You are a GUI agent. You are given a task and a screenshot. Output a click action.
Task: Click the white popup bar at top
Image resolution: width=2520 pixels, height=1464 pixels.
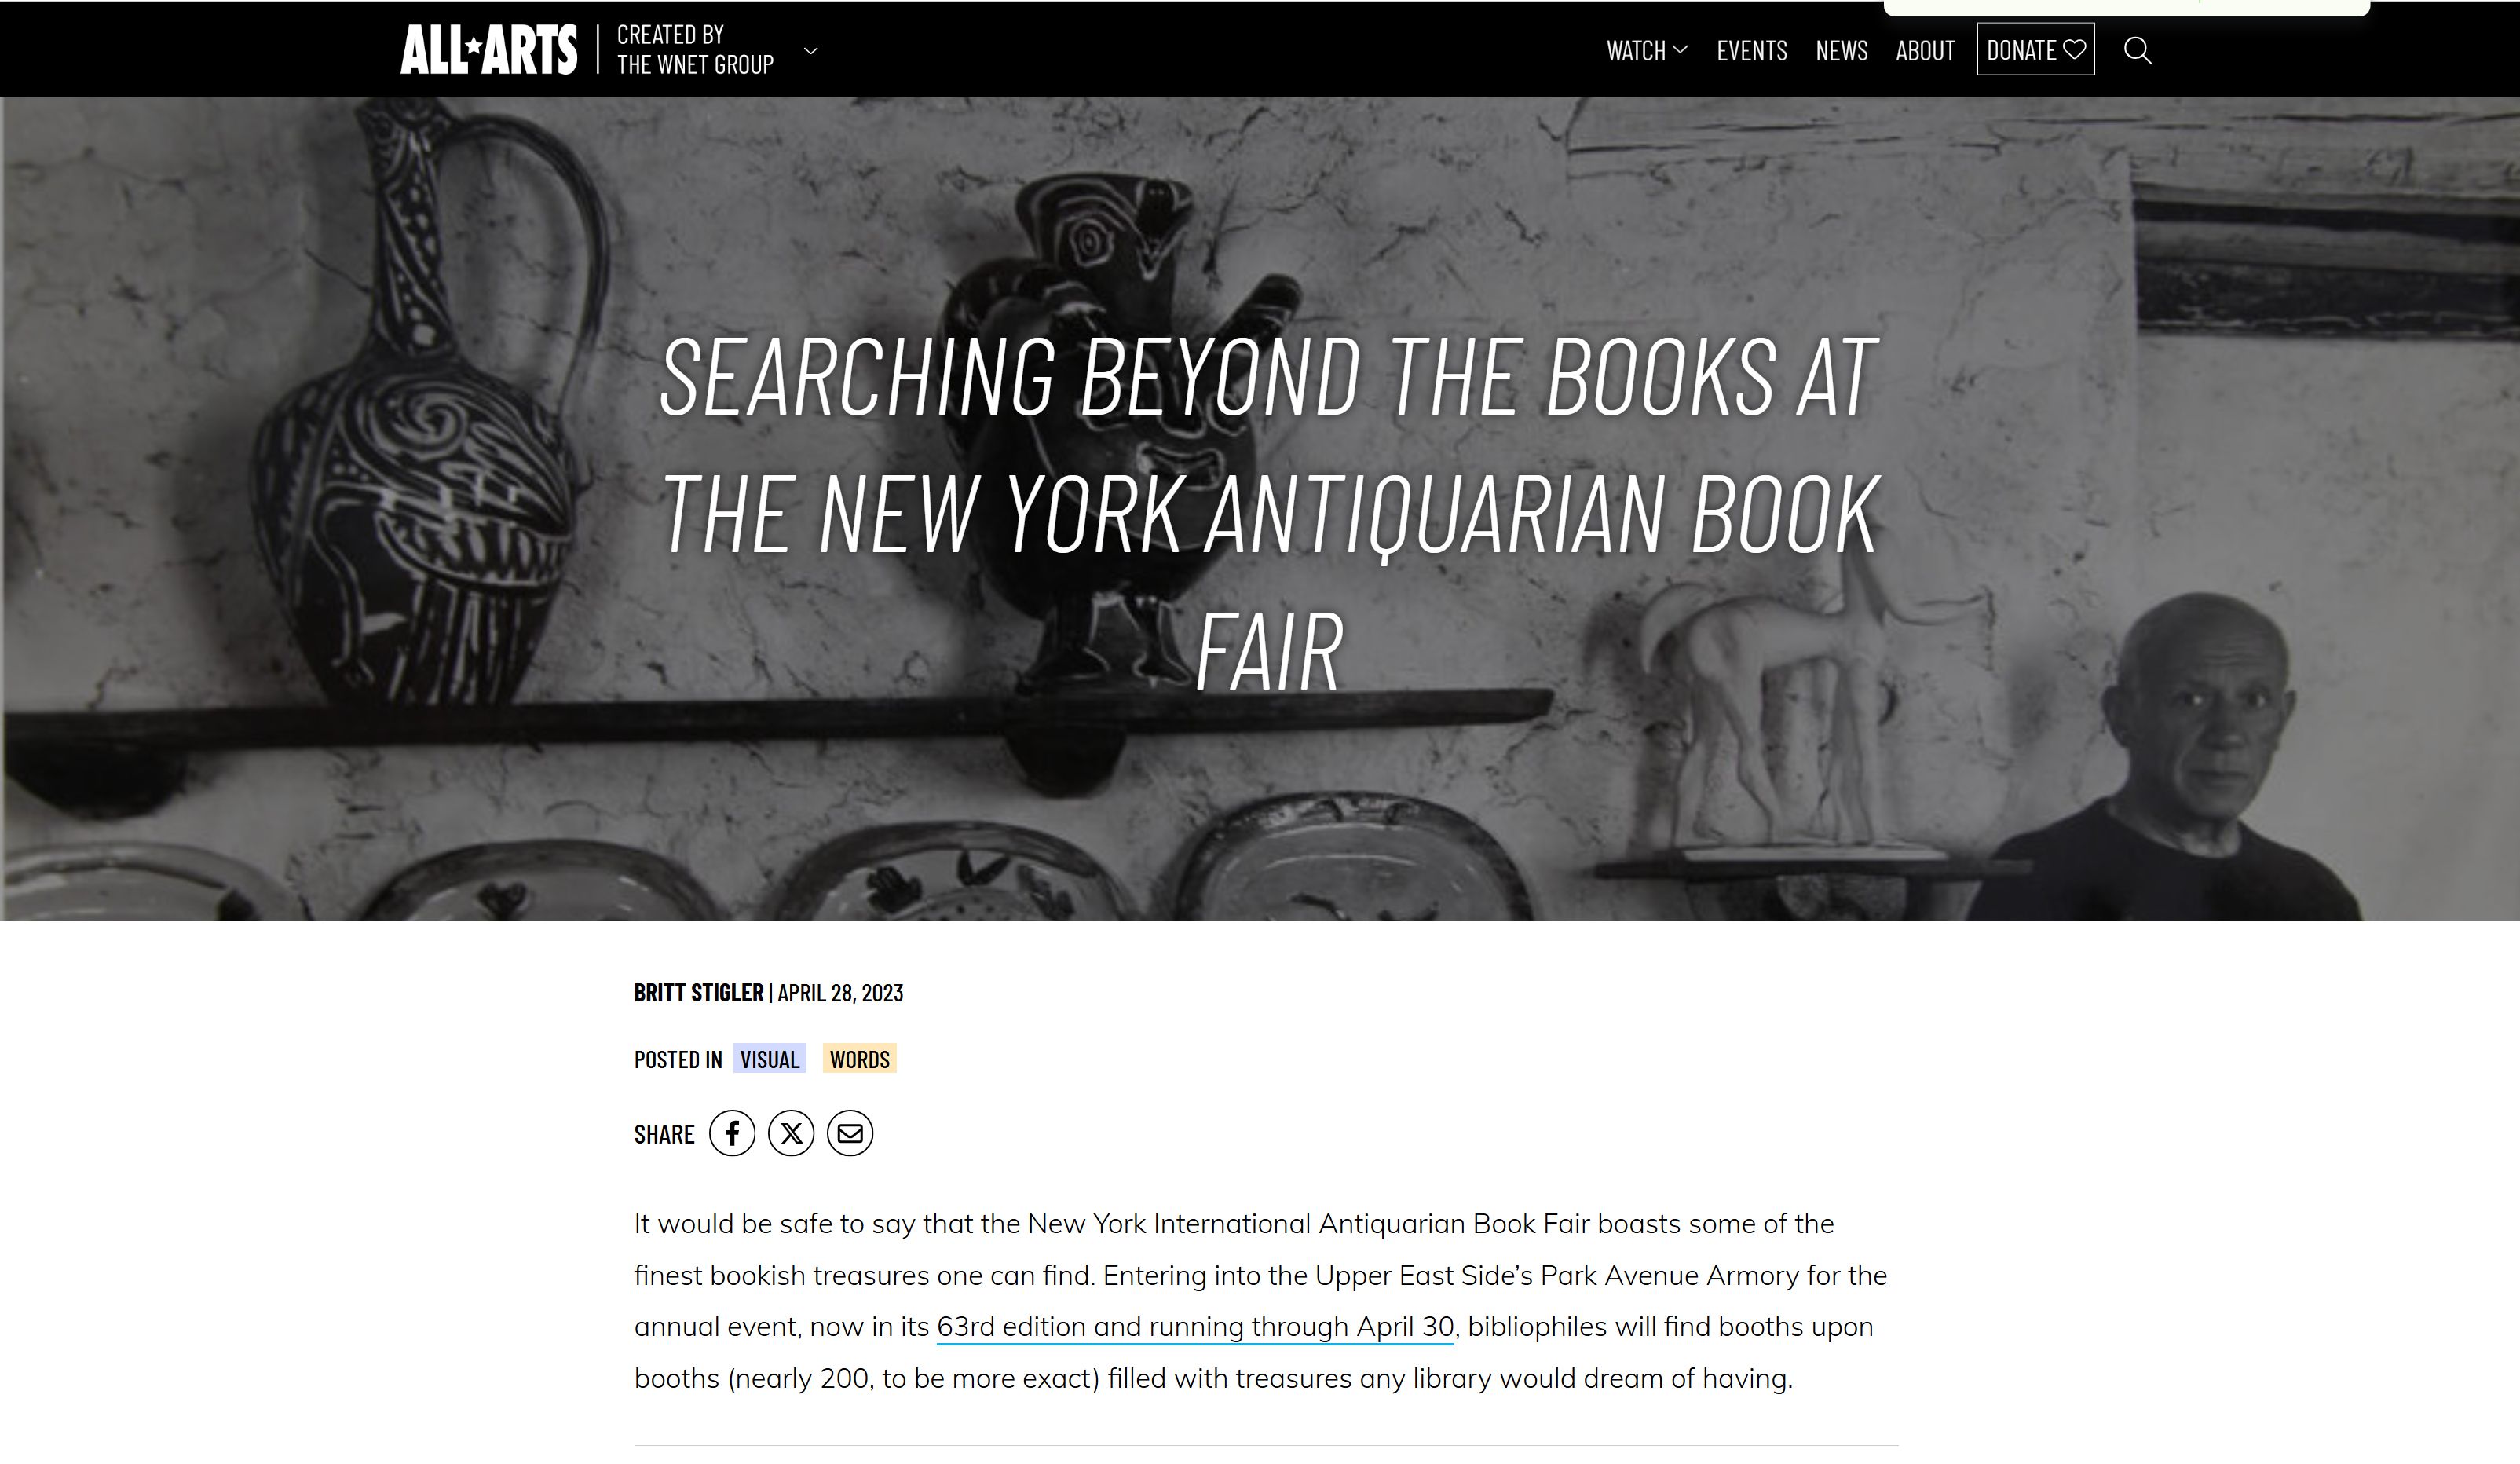[x=2127, y=8]
